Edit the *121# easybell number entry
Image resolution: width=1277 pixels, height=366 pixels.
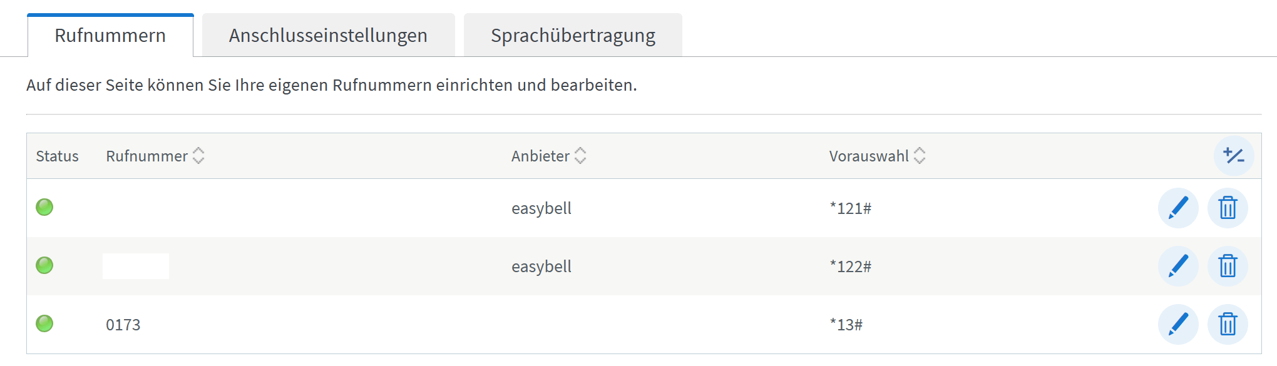coord(1177,208)
